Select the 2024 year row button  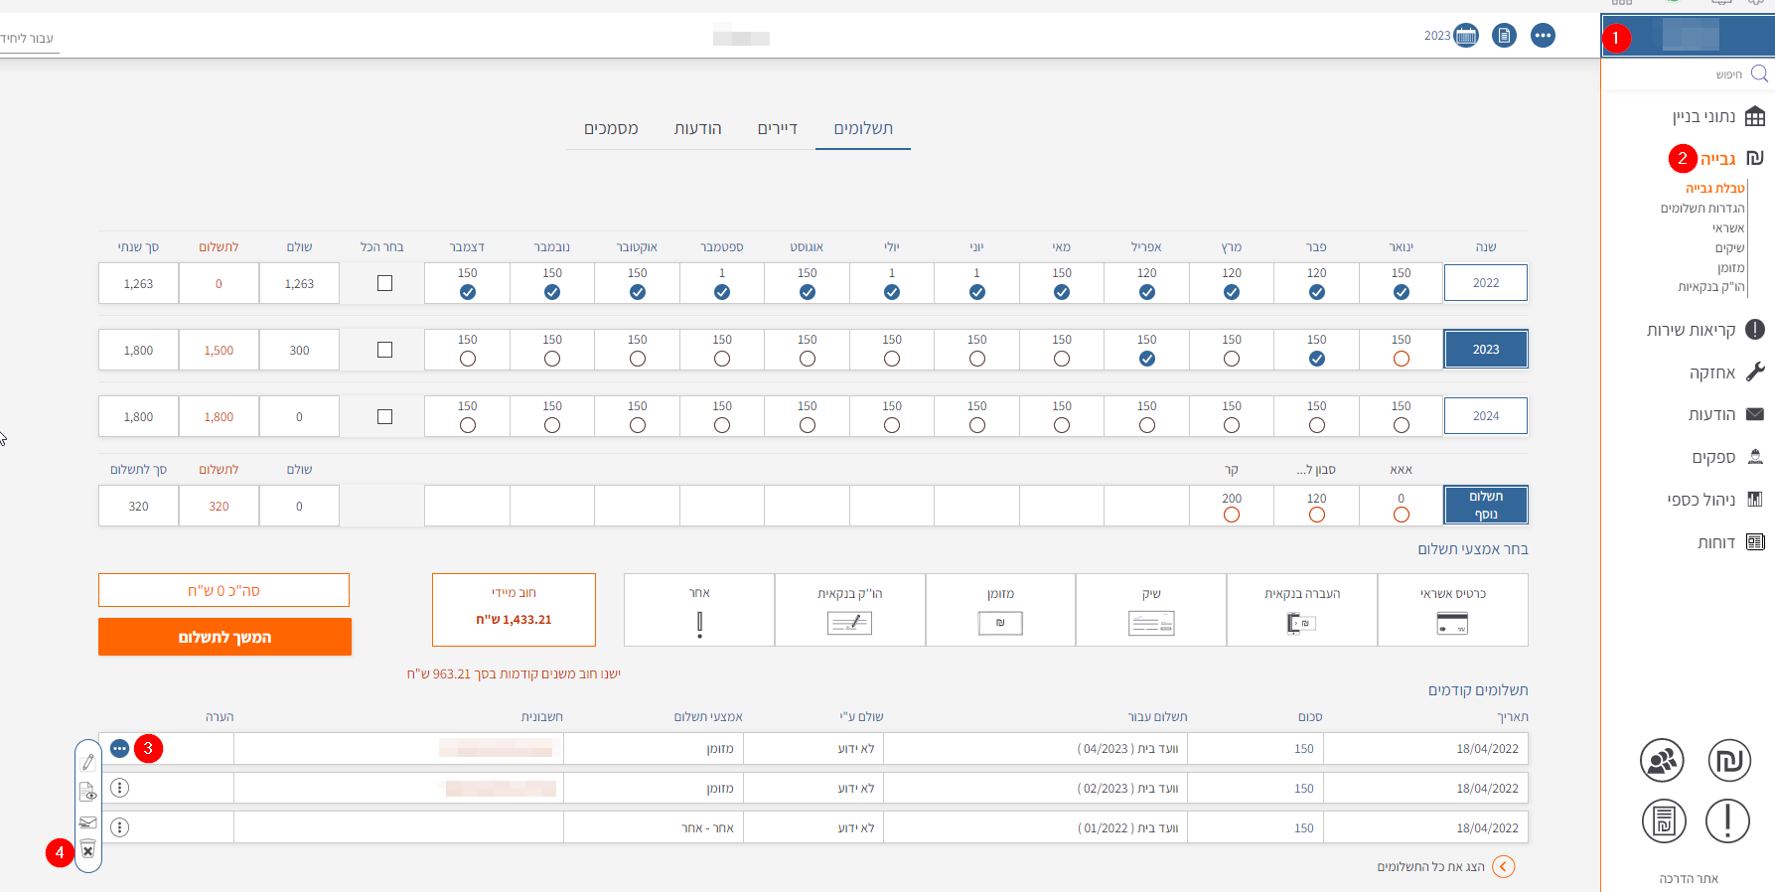click(1485, 416)
